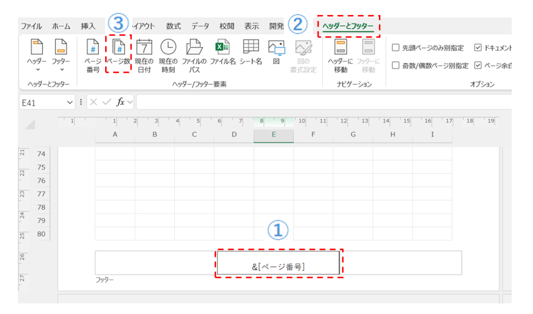Switch to the ホーム tab

coord(61,26)
